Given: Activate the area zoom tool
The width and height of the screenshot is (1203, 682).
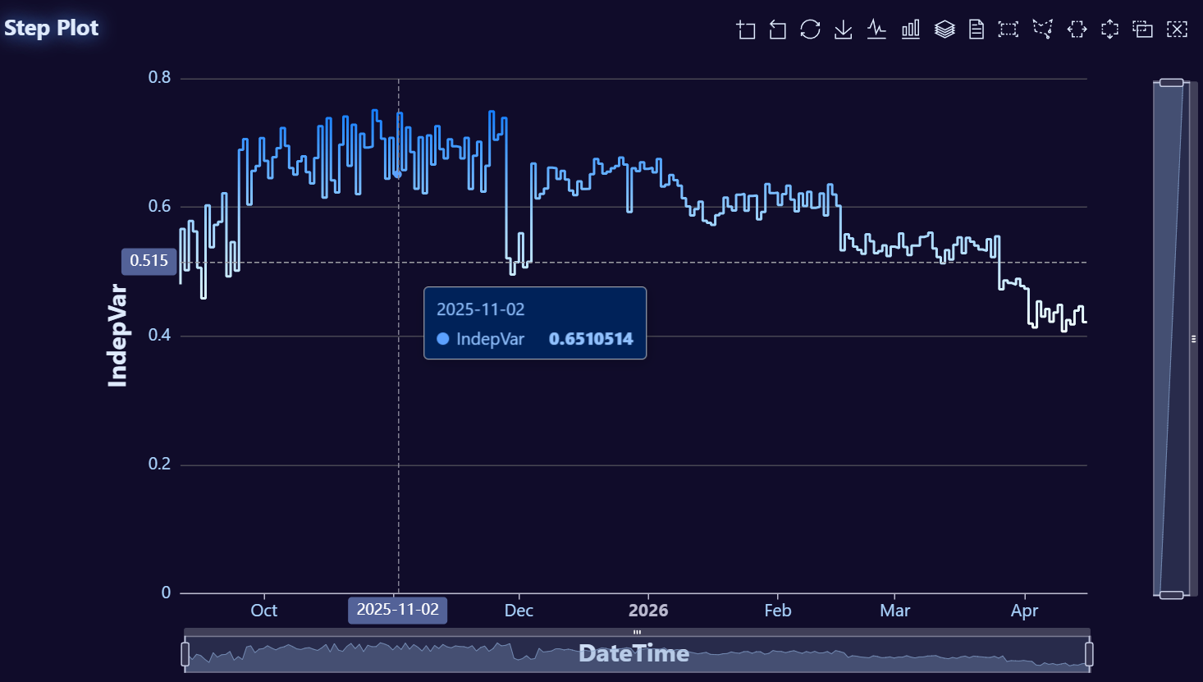Looking at the screenshot, I should click(x=745, y=30).
